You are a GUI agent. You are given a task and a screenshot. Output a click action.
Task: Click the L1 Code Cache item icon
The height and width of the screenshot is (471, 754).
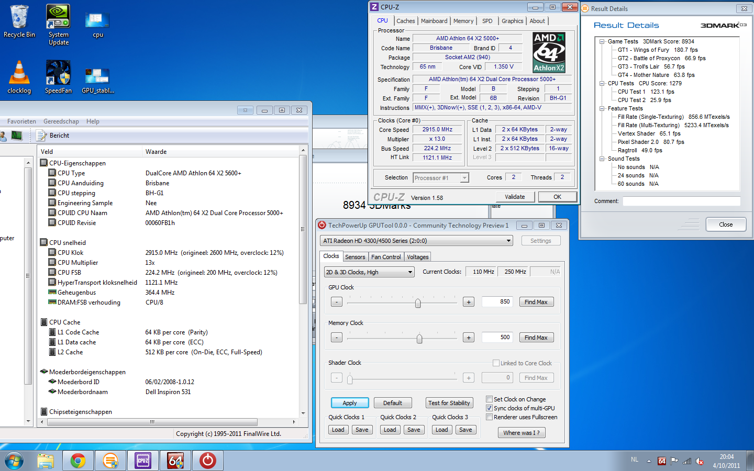52,332
